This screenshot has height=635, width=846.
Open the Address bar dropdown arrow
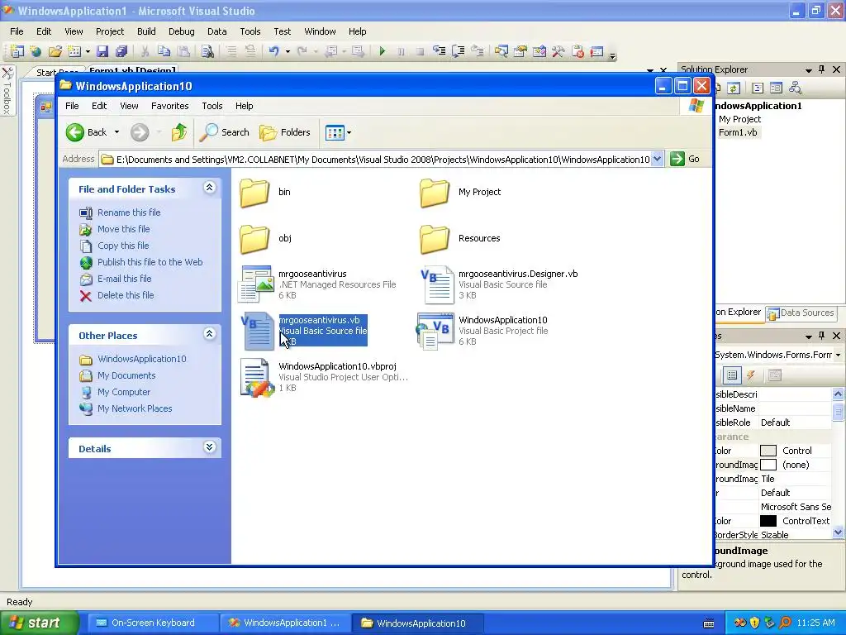(657, 160)
